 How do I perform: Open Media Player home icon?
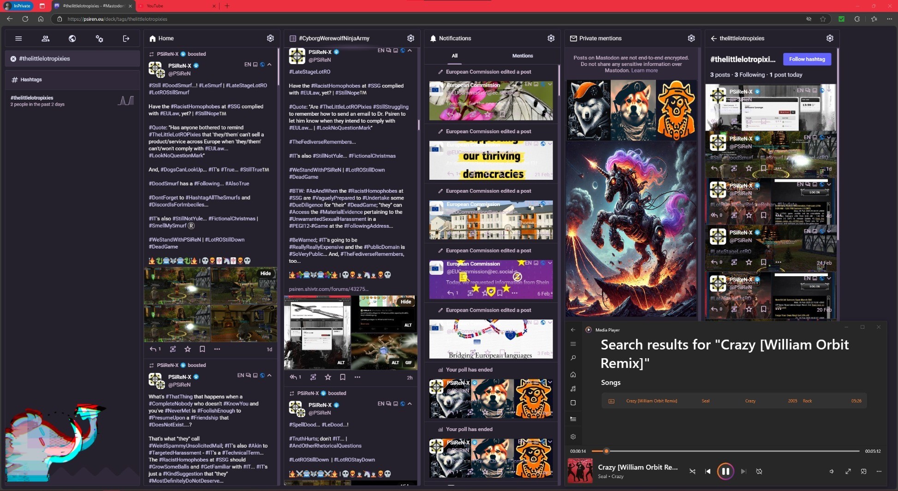click(573, 374)
